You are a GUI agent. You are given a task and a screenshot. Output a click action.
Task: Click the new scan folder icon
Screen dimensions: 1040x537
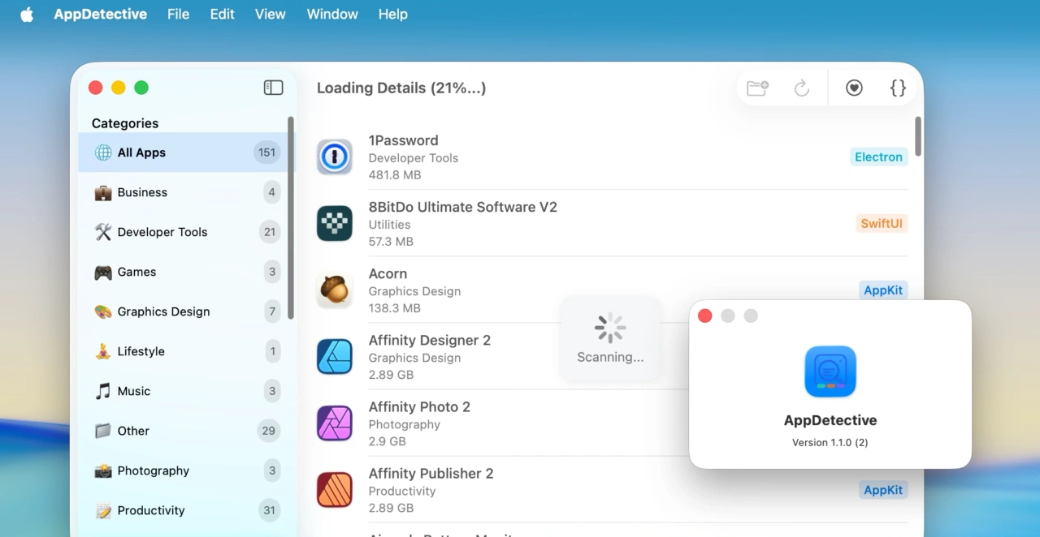pos(756,88)
